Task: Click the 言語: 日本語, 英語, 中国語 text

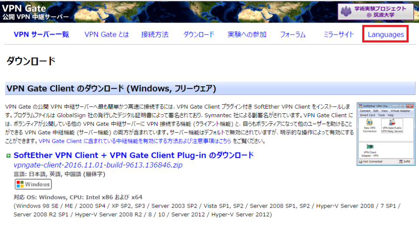Action: point(59,174)
